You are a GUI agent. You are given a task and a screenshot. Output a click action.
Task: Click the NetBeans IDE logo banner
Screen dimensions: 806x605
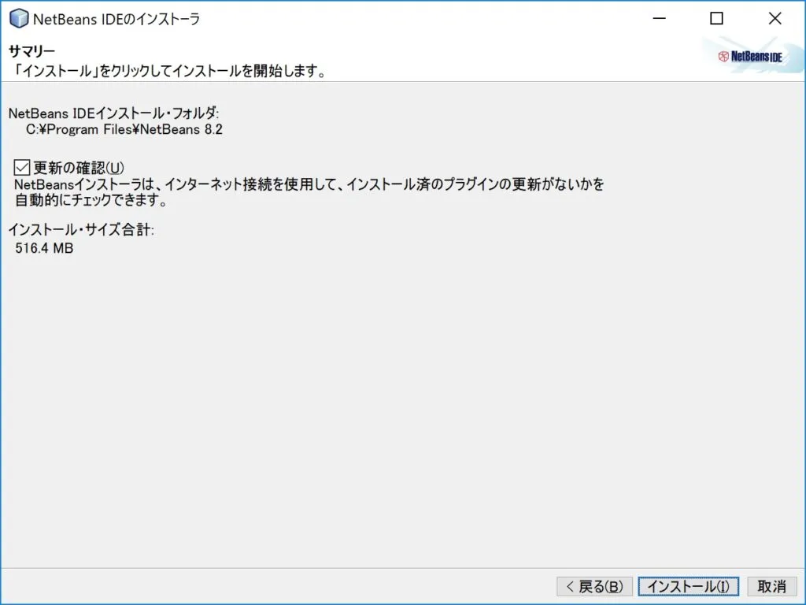752,56
